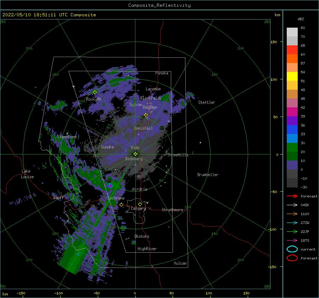Click the Okotoks town label
Image resolution: width=319 pixels, height=298 pixels.
pyautogui.click(x=142, y=236)
